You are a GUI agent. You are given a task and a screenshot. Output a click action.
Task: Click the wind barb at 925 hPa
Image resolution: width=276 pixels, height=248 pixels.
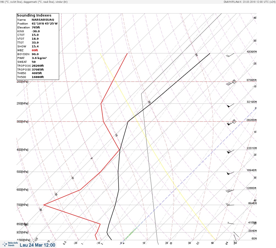(x=236, y=234)
